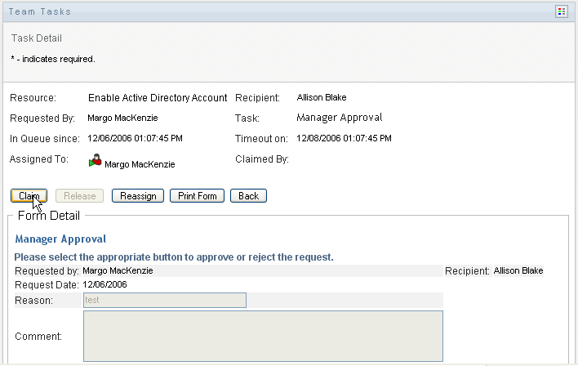Click the Request Date value 12/06/2006
The width and height of the screenshot is (578, 366).
[x=105, y=285]
